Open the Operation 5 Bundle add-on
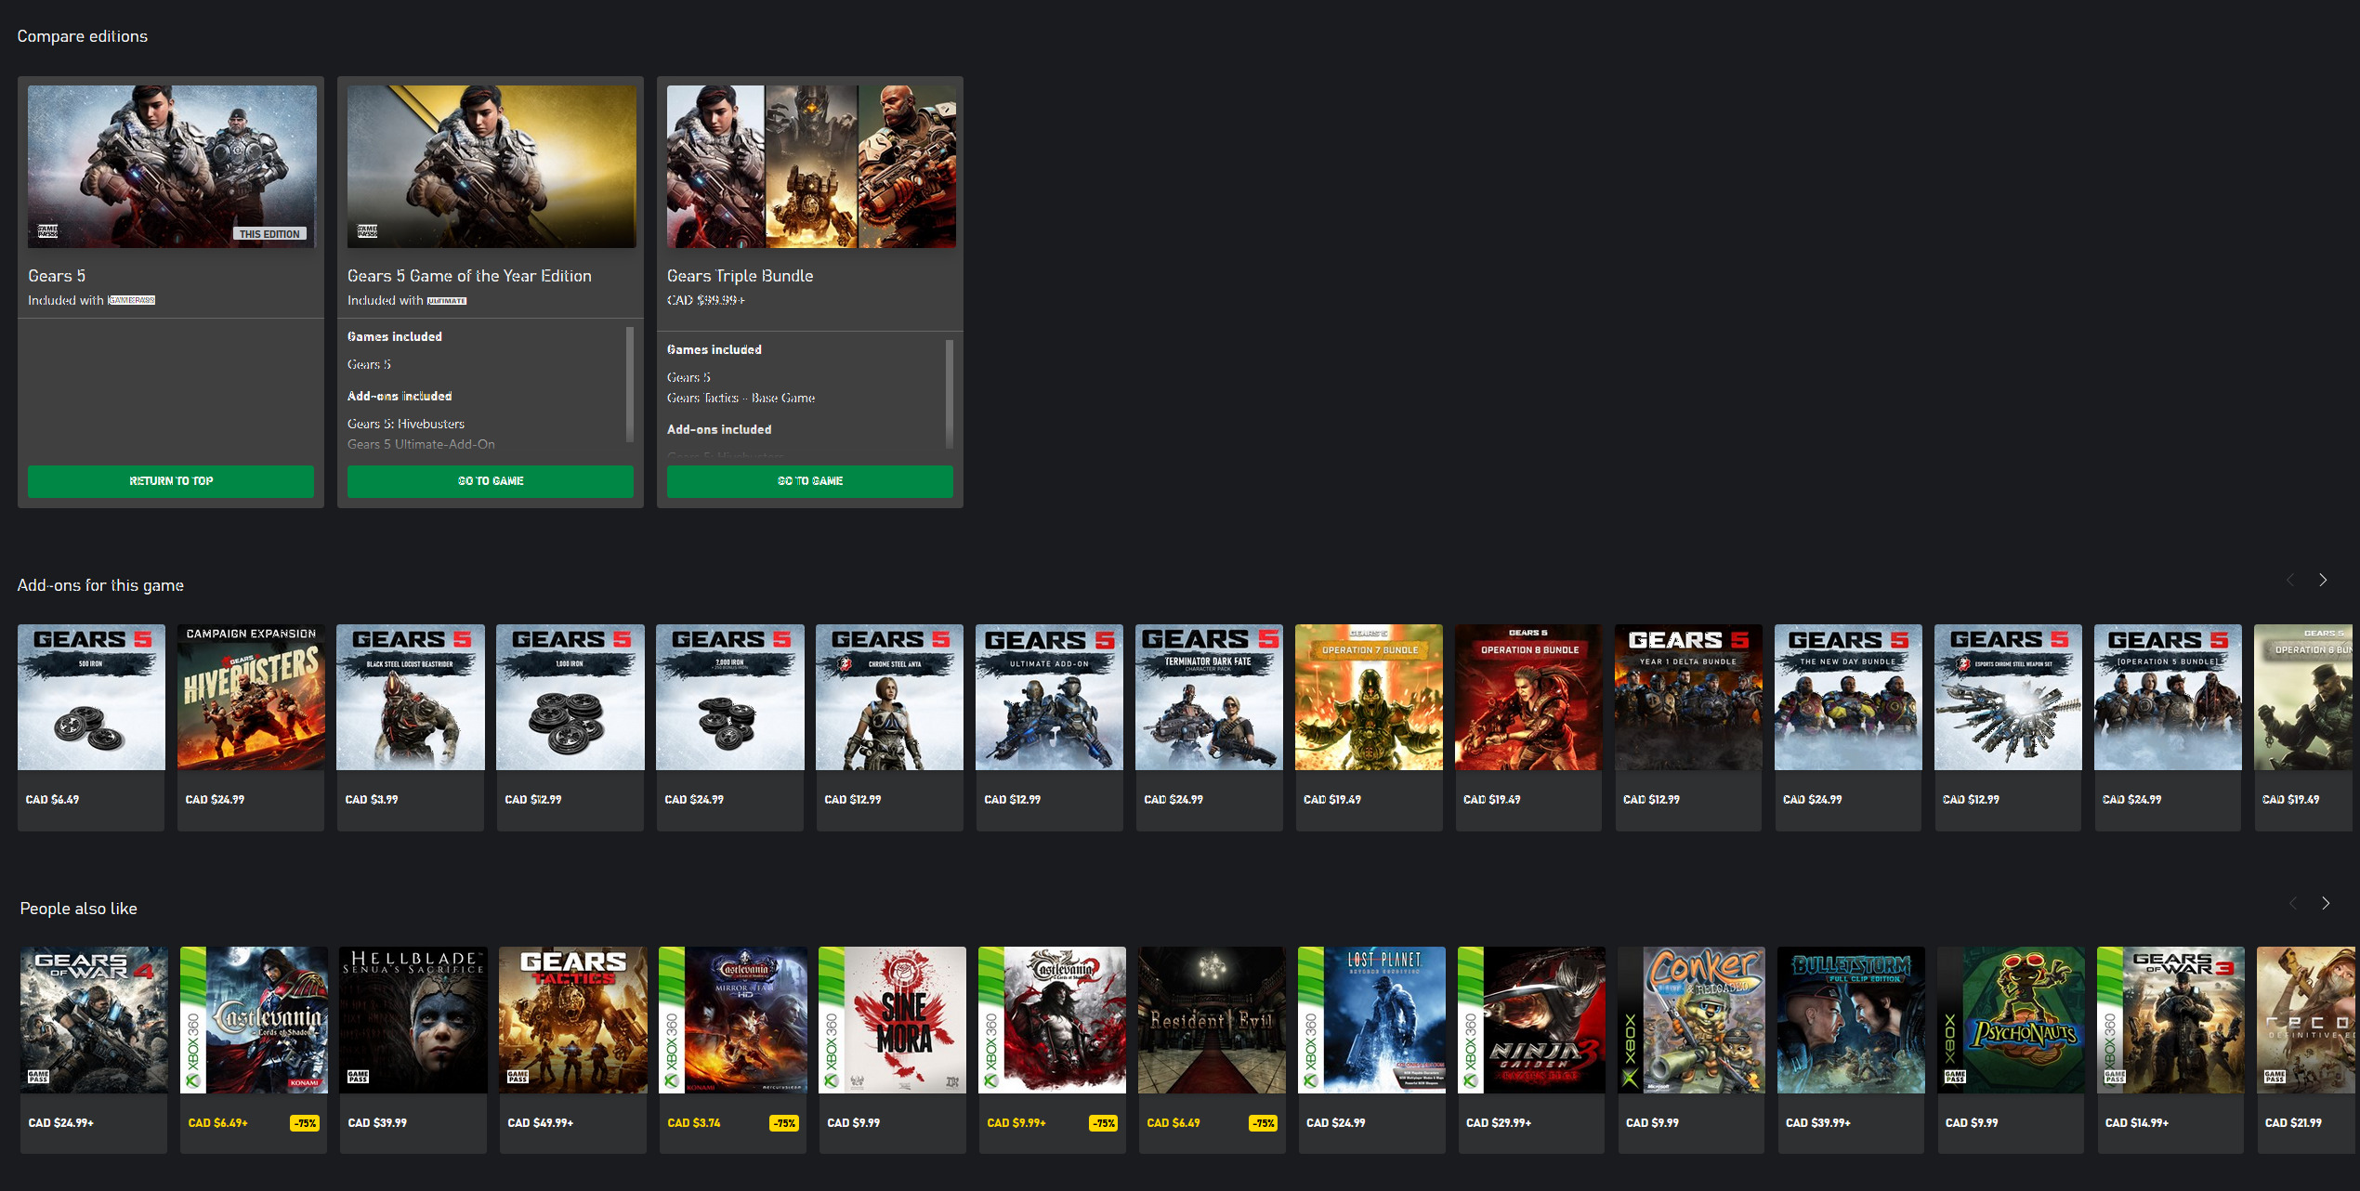Viewport: 2360px width, 1191px height. tap(2169, 727)
